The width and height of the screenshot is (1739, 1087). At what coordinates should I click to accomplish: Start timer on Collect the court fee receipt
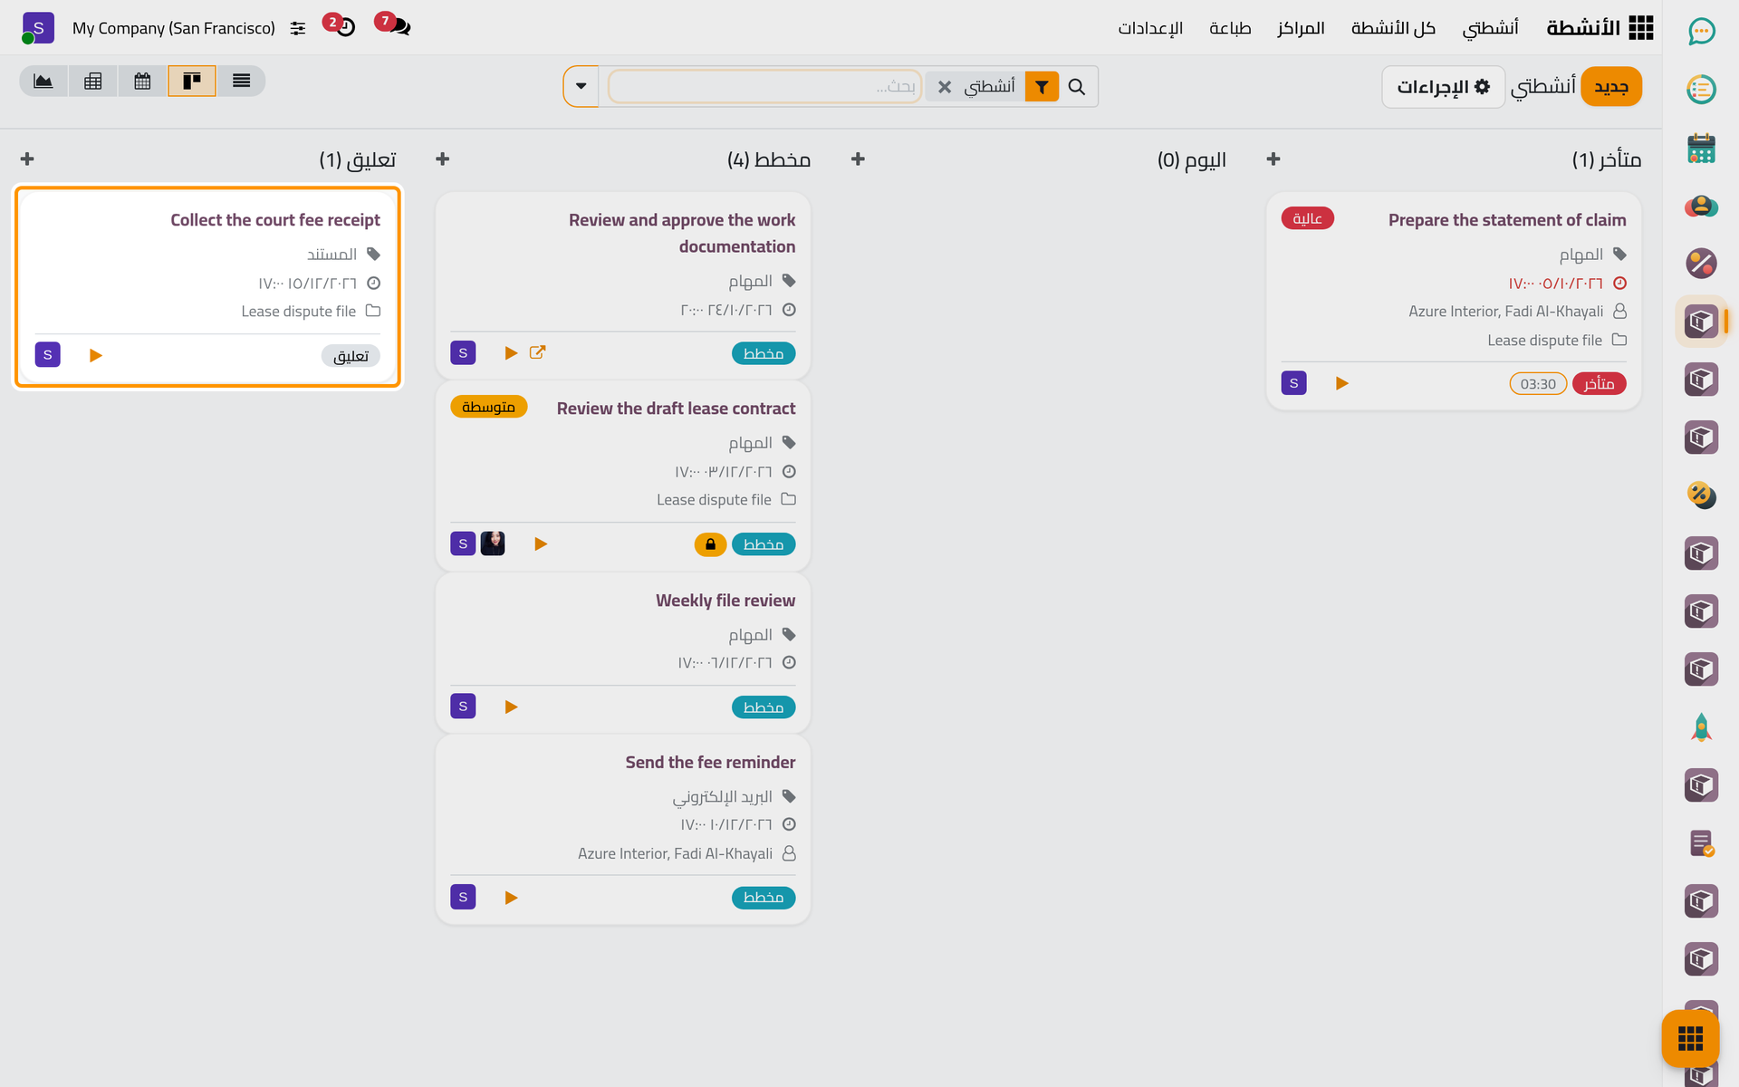[x=95, y=355]
